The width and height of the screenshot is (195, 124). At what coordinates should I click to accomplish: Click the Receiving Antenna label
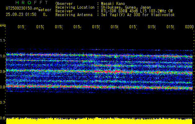pyautogui.click(x=74, y=15)
